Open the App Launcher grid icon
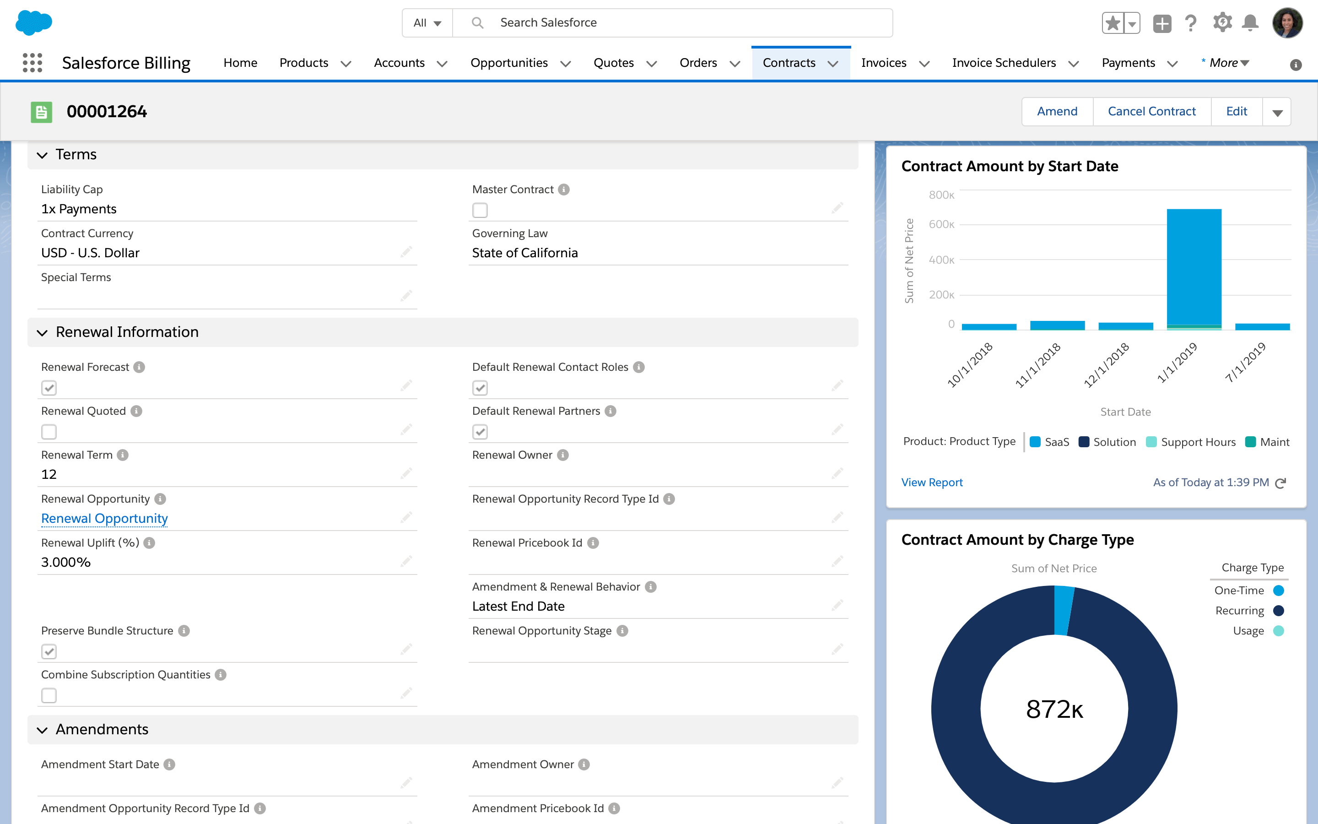The image size is (1318, 824). [x=32, y=63]
